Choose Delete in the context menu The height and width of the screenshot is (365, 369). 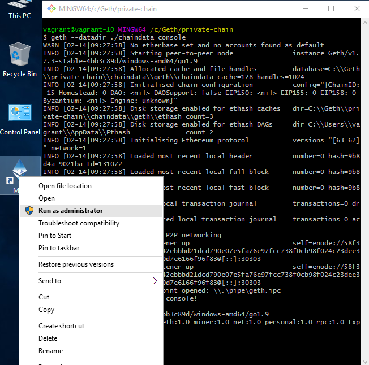tap(91, 338)
